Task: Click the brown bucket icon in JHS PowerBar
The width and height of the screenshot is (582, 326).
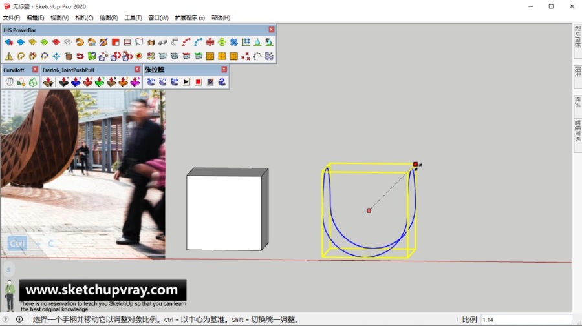Action: [x=69, y=56]
